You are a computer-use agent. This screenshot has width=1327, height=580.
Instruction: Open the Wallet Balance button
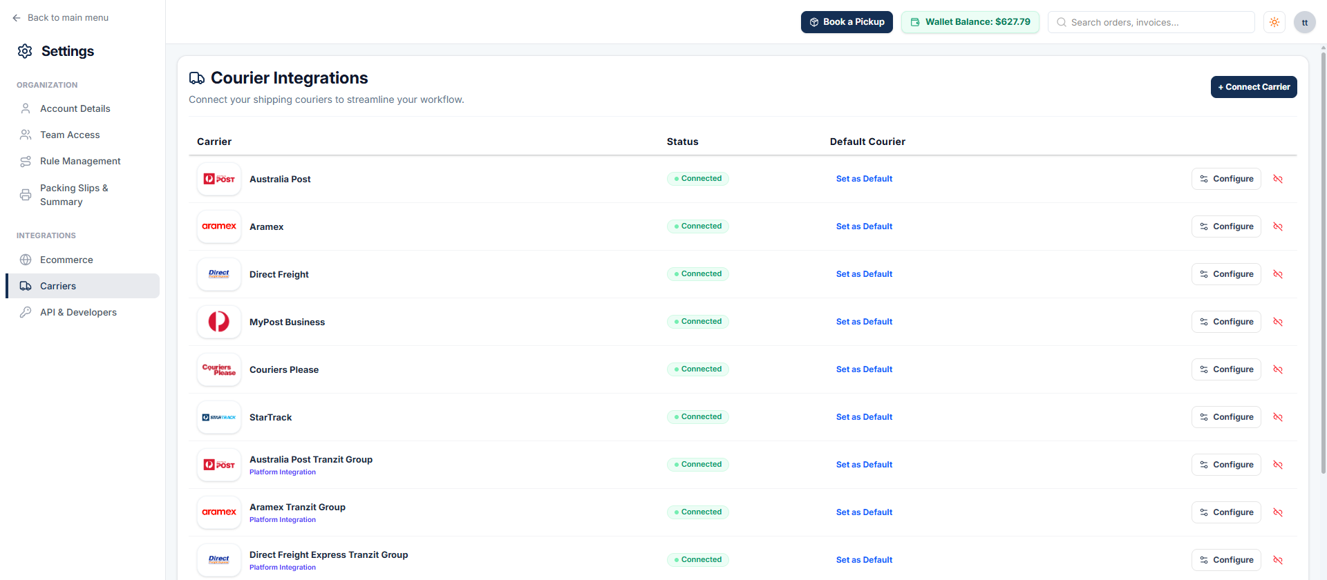pos(970,22)
